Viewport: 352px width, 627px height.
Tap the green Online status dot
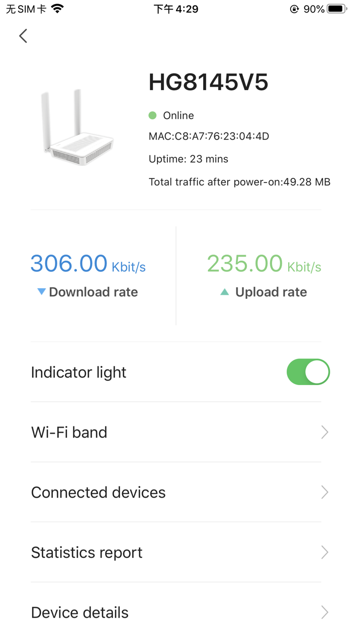(x=152, y=115)
